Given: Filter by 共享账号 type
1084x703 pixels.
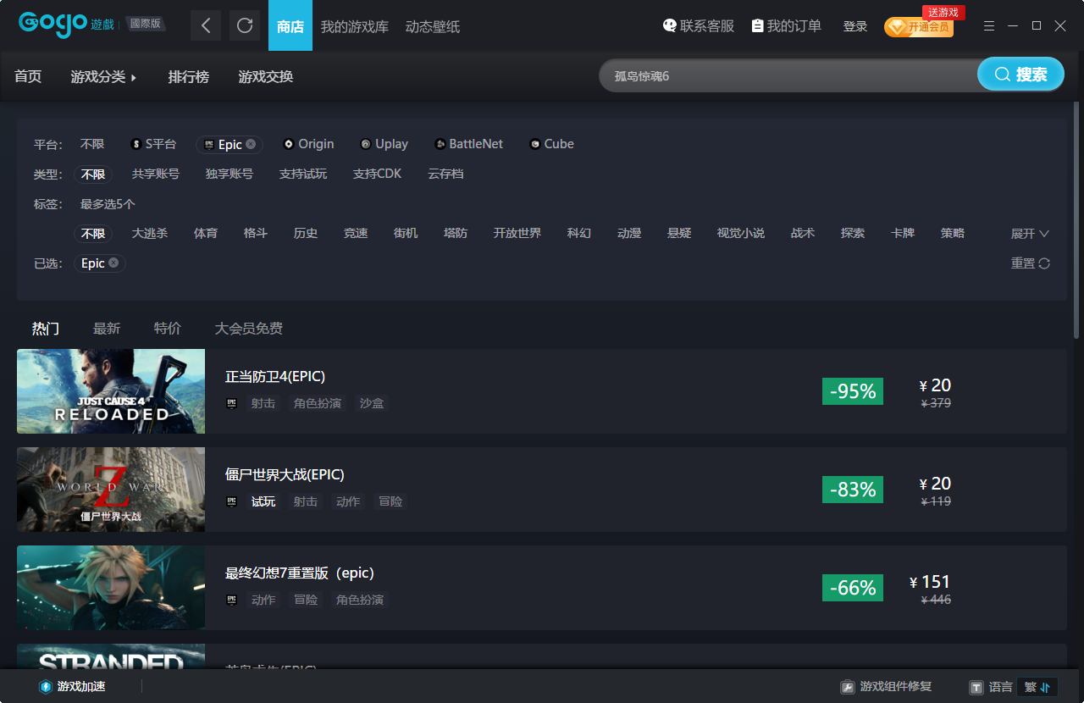Looking at the screenshot, I should 156,174.
